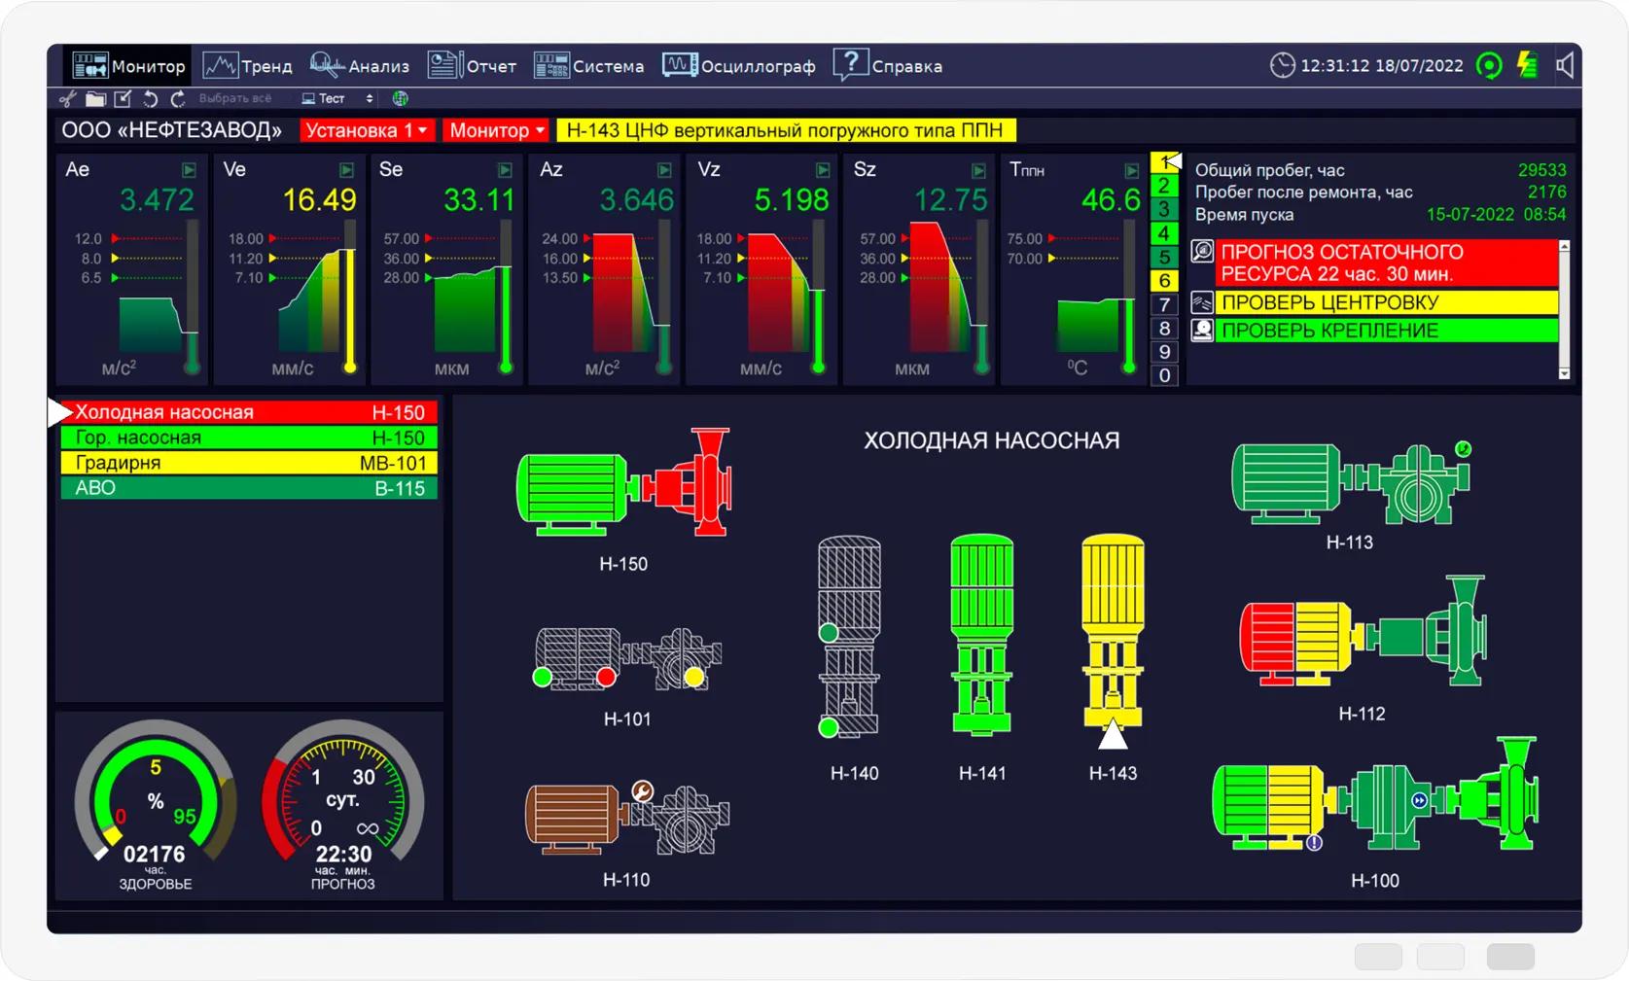Select channel number 6 in number column

1164,281
